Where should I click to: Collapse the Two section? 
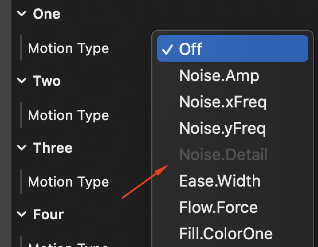[22, 81]
